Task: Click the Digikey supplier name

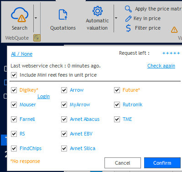Action: point(29,90)
